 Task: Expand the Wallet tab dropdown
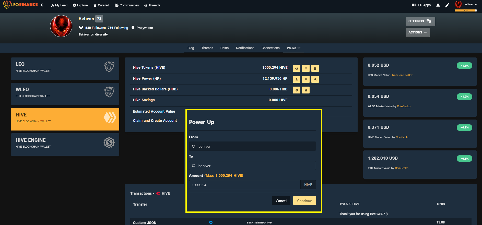293,48
